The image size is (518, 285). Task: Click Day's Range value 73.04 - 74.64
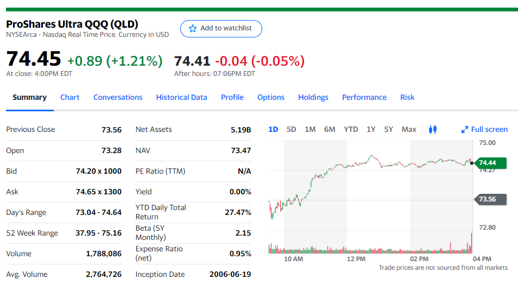coord(98,212)
